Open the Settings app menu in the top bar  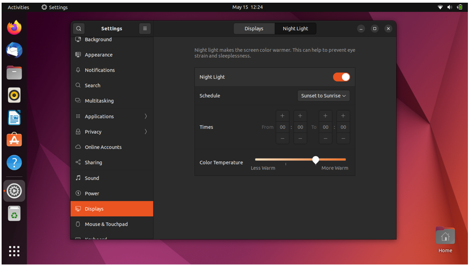pos(55,7)
